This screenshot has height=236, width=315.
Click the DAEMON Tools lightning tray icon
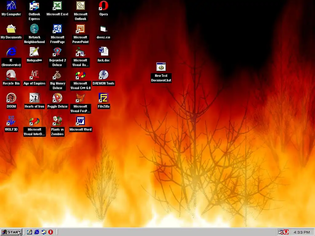click(x=286, y=232)
